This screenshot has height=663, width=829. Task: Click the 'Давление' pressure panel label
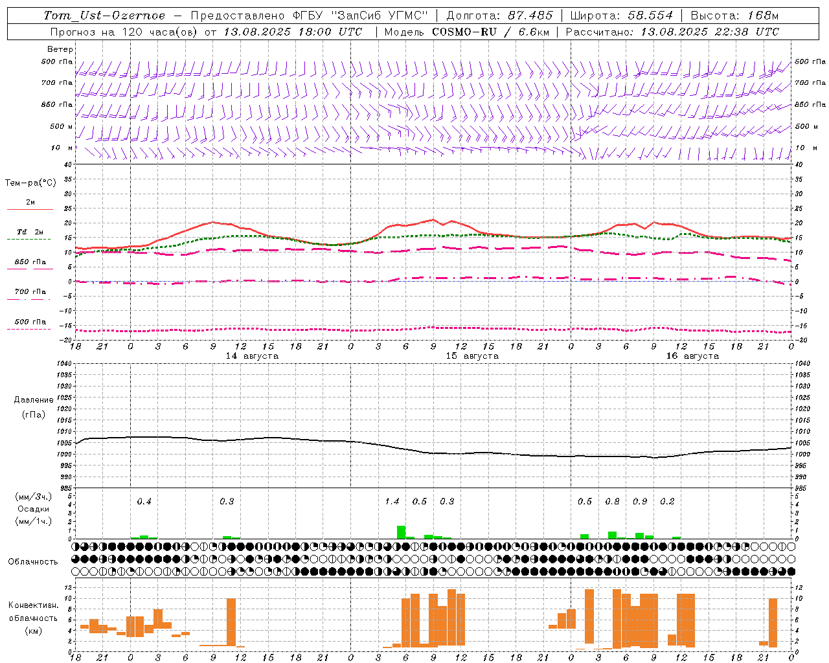[34, 400]
